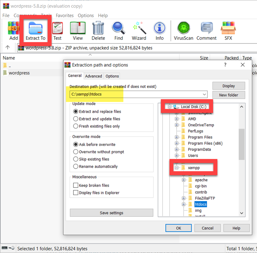Choose Overwrite without prompt radio button
This screenshot has width=257, height=253.
(x=76, y=152)
